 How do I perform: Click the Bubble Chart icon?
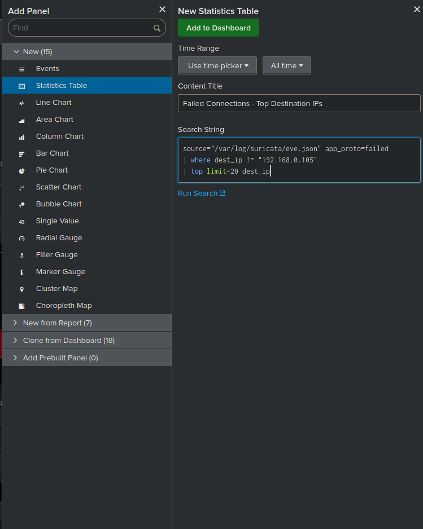click(21, 205)
